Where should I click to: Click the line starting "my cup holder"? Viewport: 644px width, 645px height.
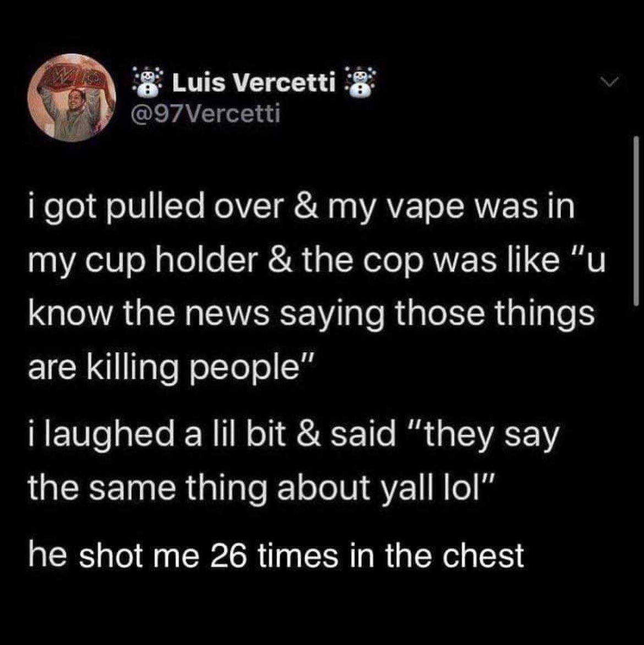click(316, 261)
